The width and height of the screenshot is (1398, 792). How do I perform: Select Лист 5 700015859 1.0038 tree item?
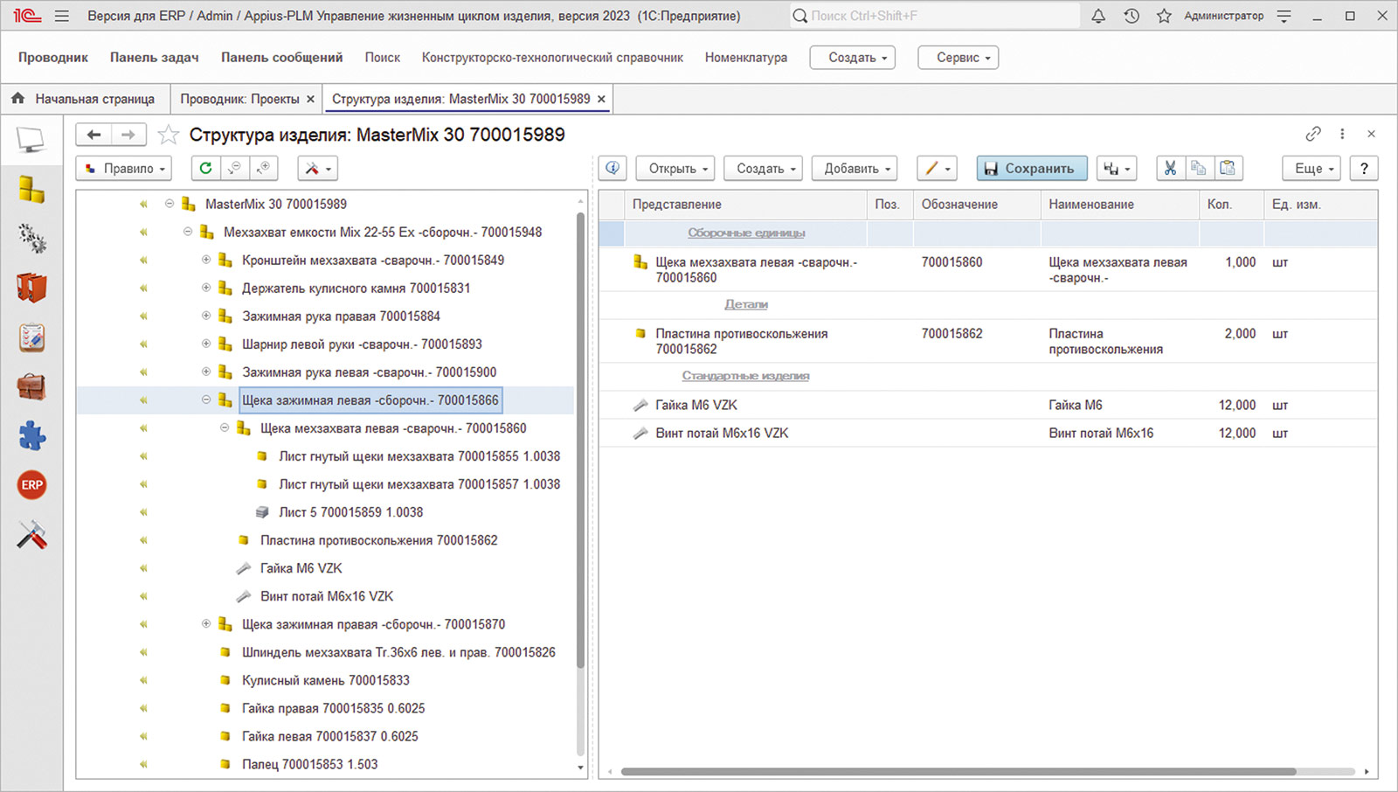pos(350,512)
